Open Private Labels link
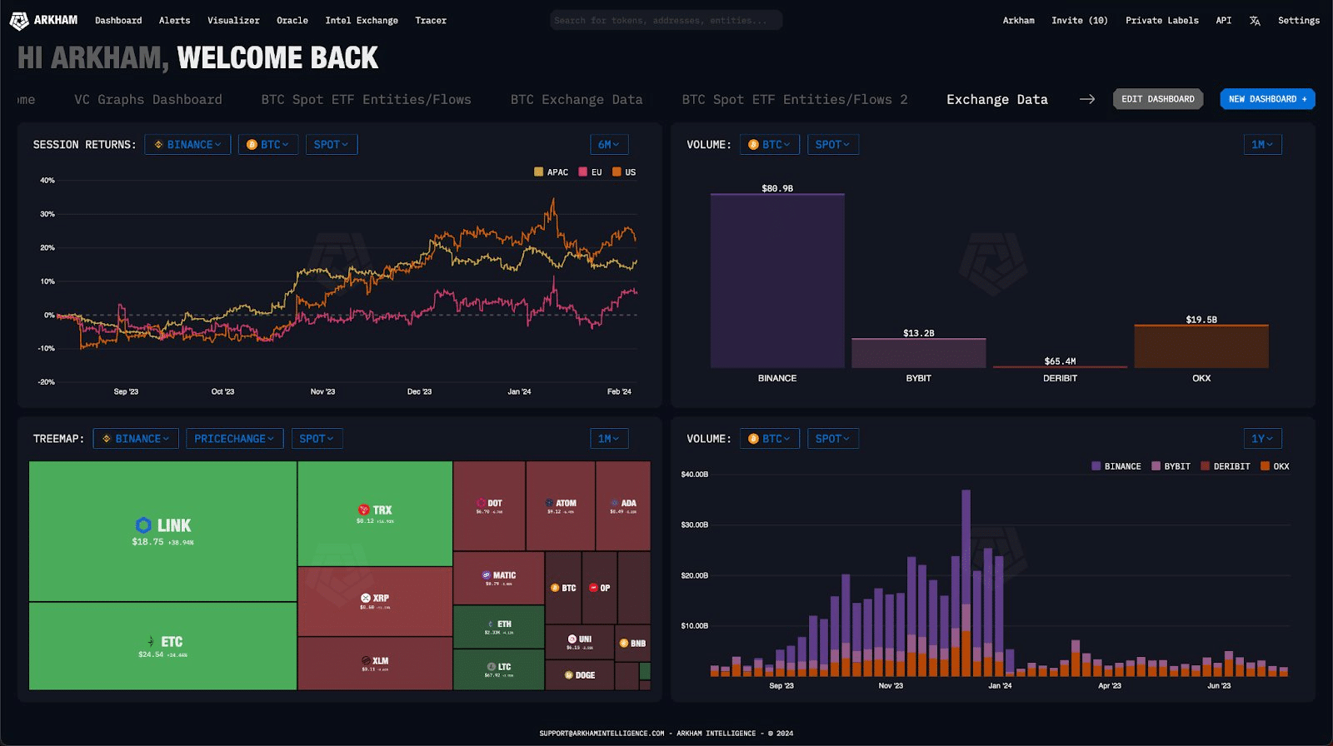The height and width of the screenshot is (746, 1333). (1162, 21)
